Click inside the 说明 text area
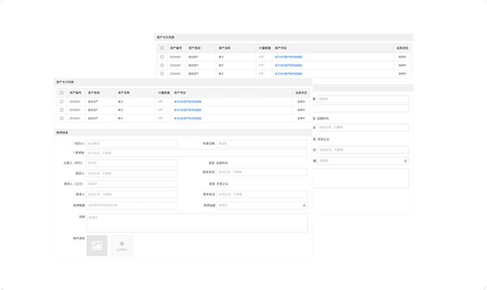Screen dimensions: 487x290 [x=196, y=223]
